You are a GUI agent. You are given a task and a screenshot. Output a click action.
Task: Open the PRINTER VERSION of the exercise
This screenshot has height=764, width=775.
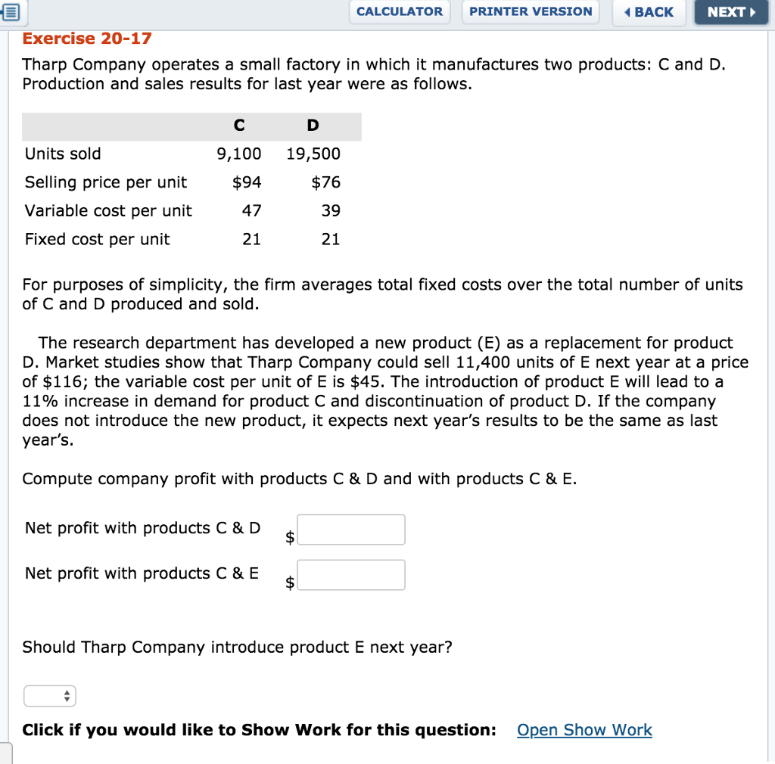(530, 11)
